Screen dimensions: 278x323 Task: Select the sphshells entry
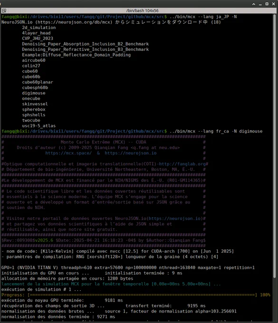coord(34,115)
